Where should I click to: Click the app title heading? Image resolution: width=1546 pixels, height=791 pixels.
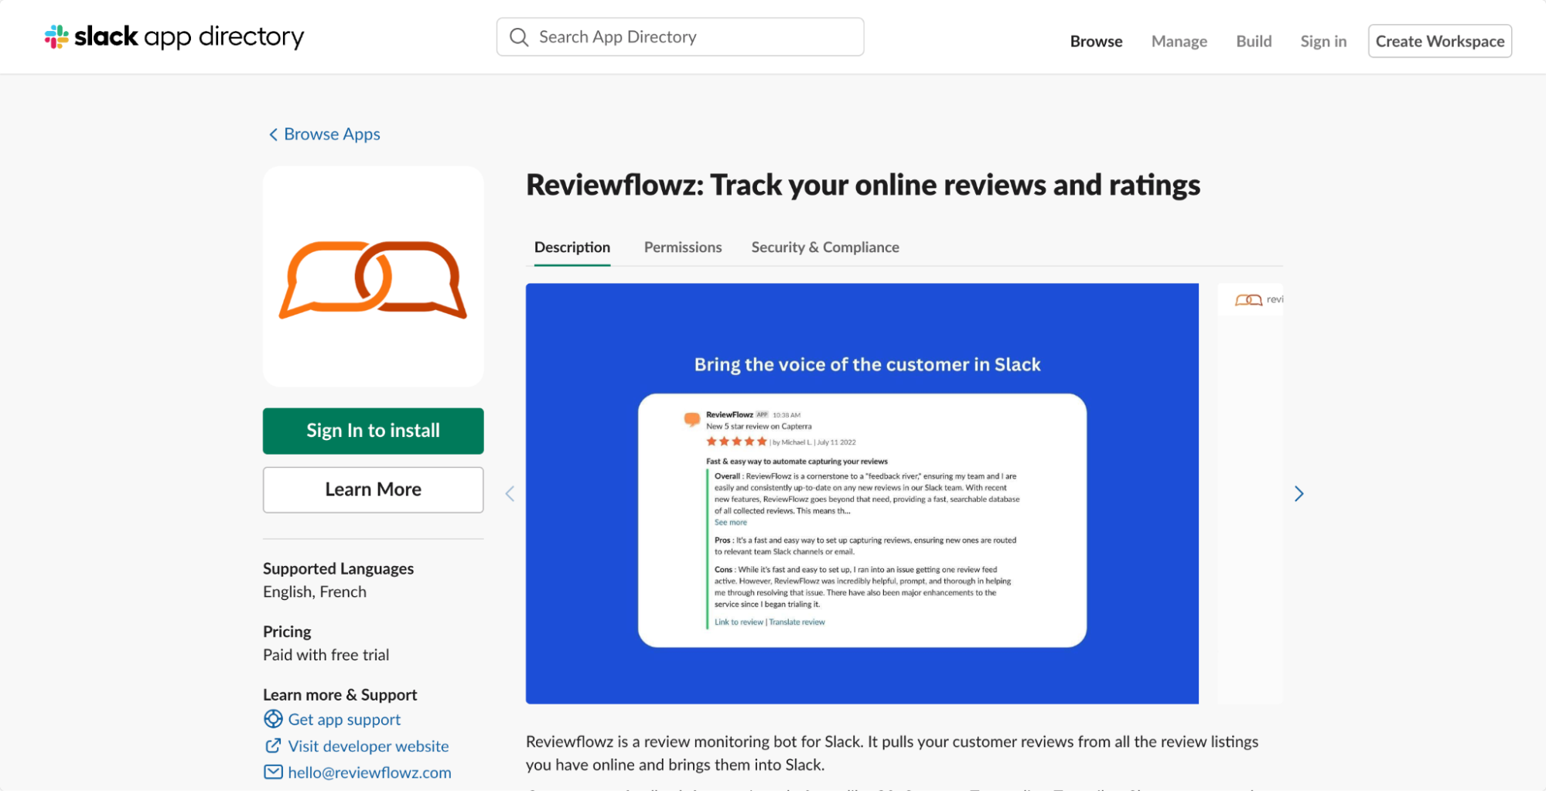click(x=863, y=185)
